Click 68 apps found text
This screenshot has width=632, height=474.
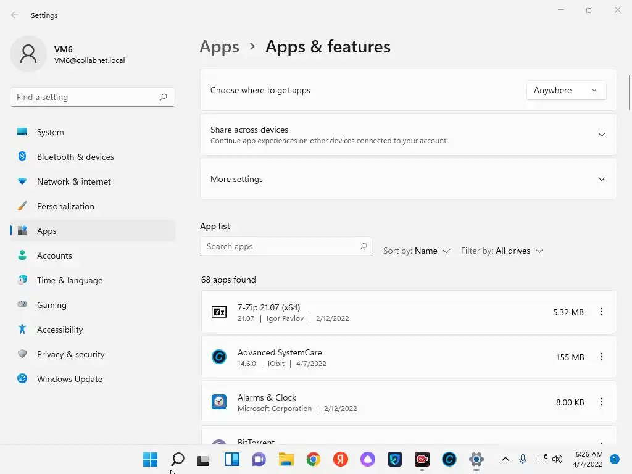click(x=228, y=280)
